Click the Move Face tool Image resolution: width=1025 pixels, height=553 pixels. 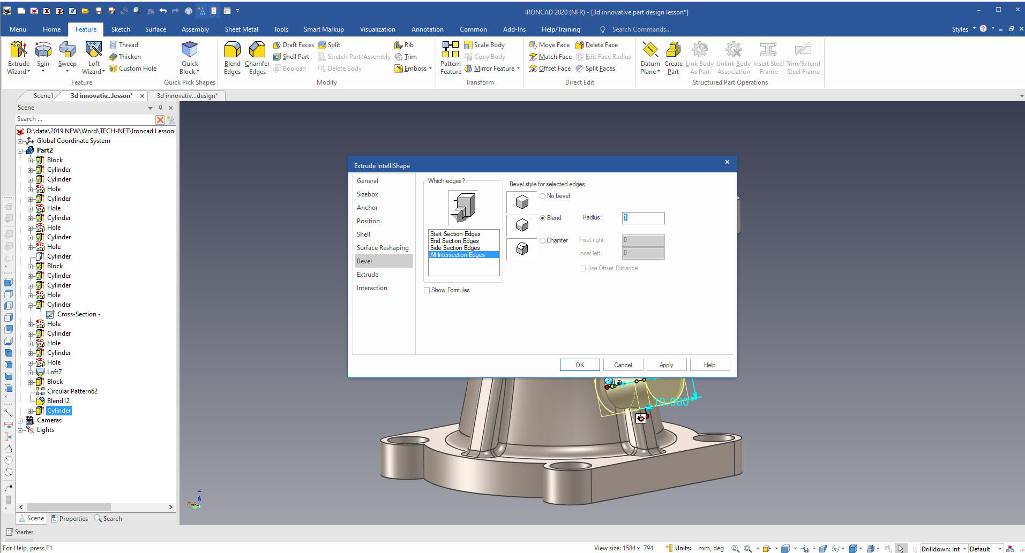[549, 45]
